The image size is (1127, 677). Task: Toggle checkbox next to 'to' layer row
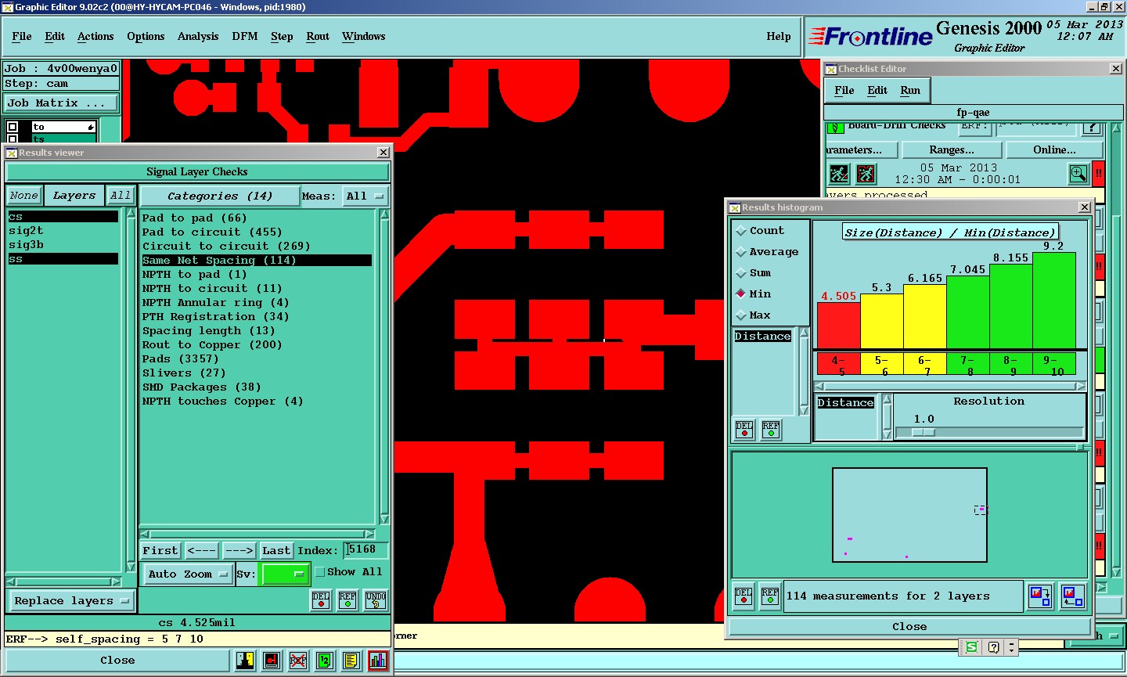pos(13,127)
